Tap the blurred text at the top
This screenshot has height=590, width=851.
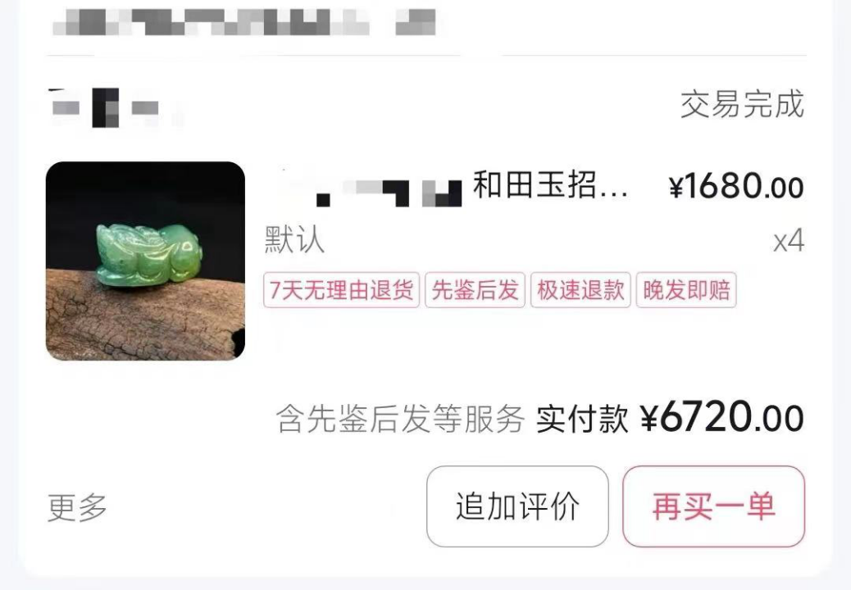[244, 22]
